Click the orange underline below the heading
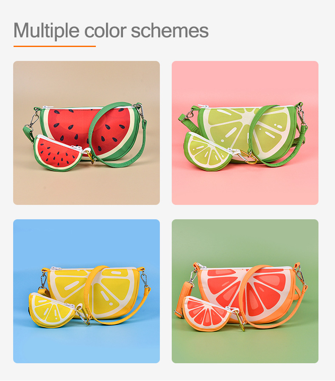The height and width of the screenshot is (381, 335). (x=55, y=46)
